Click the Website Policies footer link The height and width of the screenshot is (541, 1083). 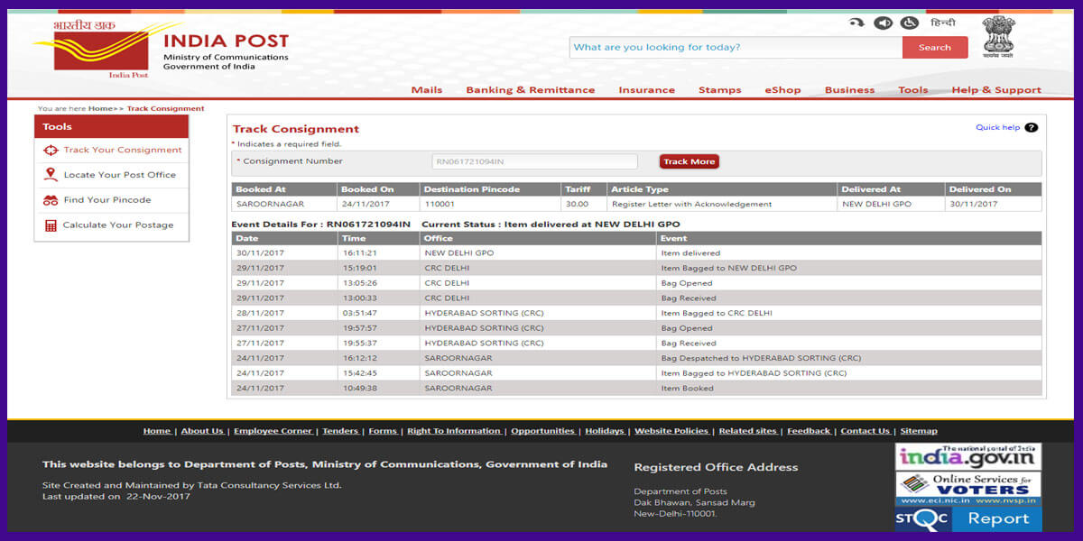pyautogui.click(x=672, y=431)
